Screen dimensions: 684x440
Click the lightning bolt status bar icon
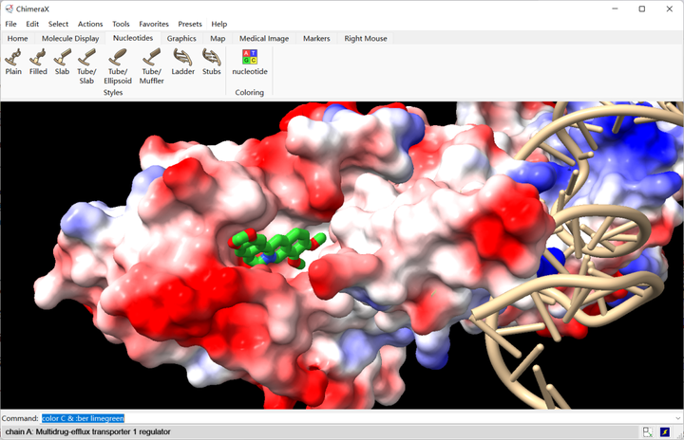(665, 431)
